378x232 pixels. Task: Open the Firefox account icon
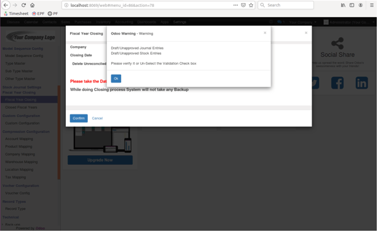pos(361,5)
